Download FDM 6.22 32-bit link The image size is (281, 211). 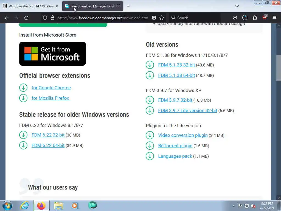(48, 135)
